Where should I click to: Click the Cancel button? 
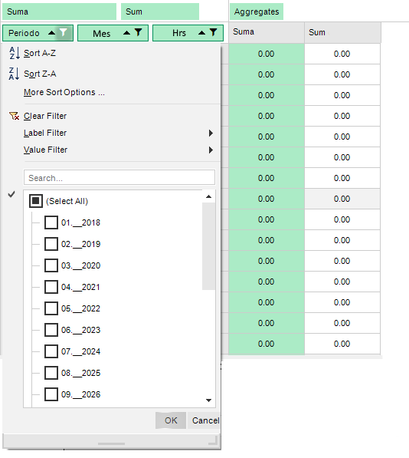[205, 420]
